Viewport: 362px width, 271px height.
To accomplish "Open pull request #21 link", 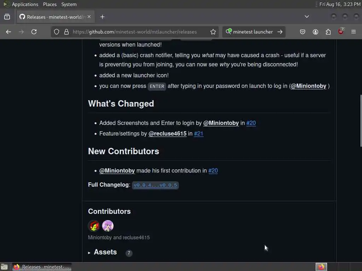I will click(x=199, y=134).
